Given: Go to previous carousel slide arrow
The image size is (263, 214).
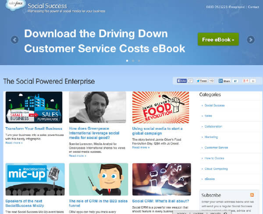Looking at the screenshot, I should click(x=14, y=40).
